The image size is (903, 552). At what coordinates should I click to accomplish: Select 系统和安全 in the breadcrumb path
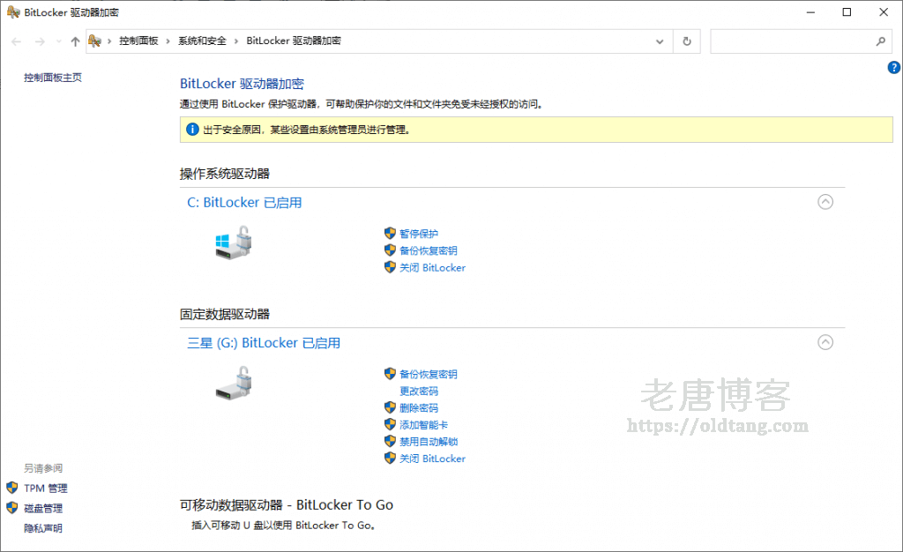tap(202, 41)
